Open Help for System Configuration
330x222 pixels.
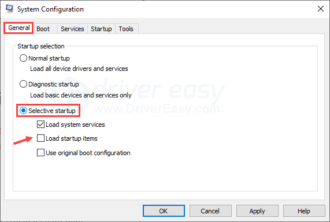(x=304, y=211)
